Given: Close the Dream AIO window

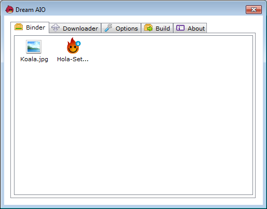Looking at the screenshot, I should point(254,9).
